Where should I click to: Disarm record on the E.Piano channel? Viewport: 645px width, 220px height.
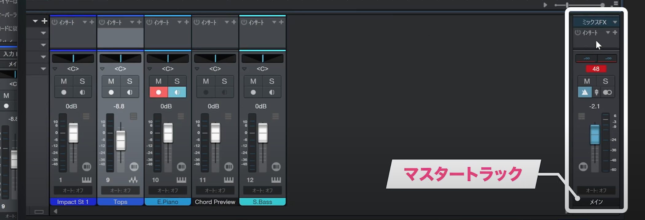coord(158,92)
